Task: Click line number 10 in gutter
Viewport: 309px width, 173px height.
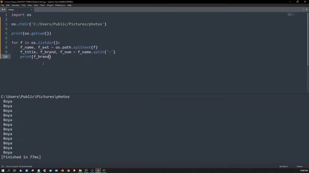Action: pos(5,57)
